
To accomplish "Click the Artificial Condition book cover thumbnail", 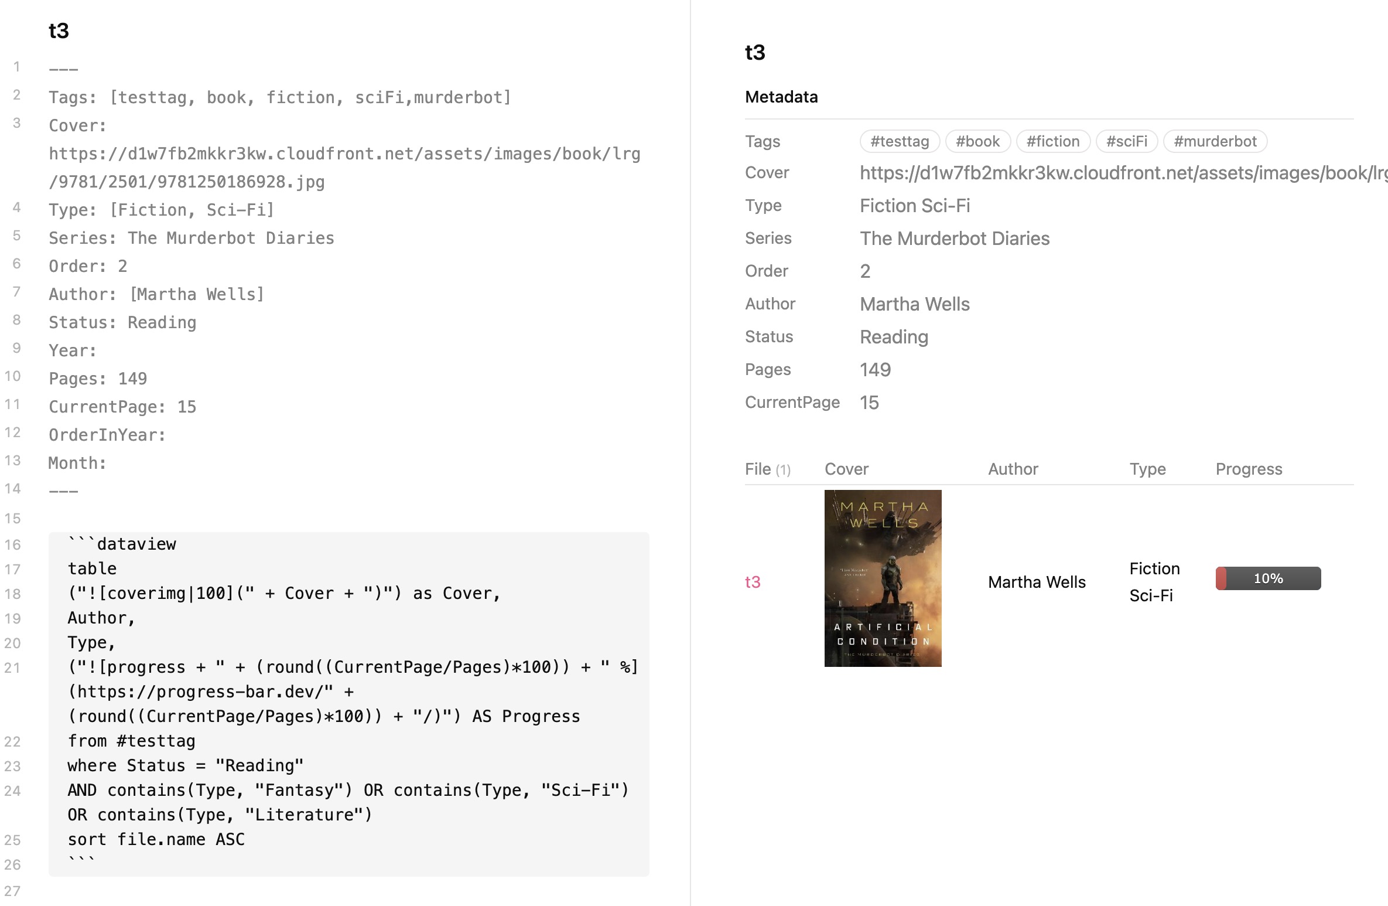I will pyautogui.click(x=883, y=578).
